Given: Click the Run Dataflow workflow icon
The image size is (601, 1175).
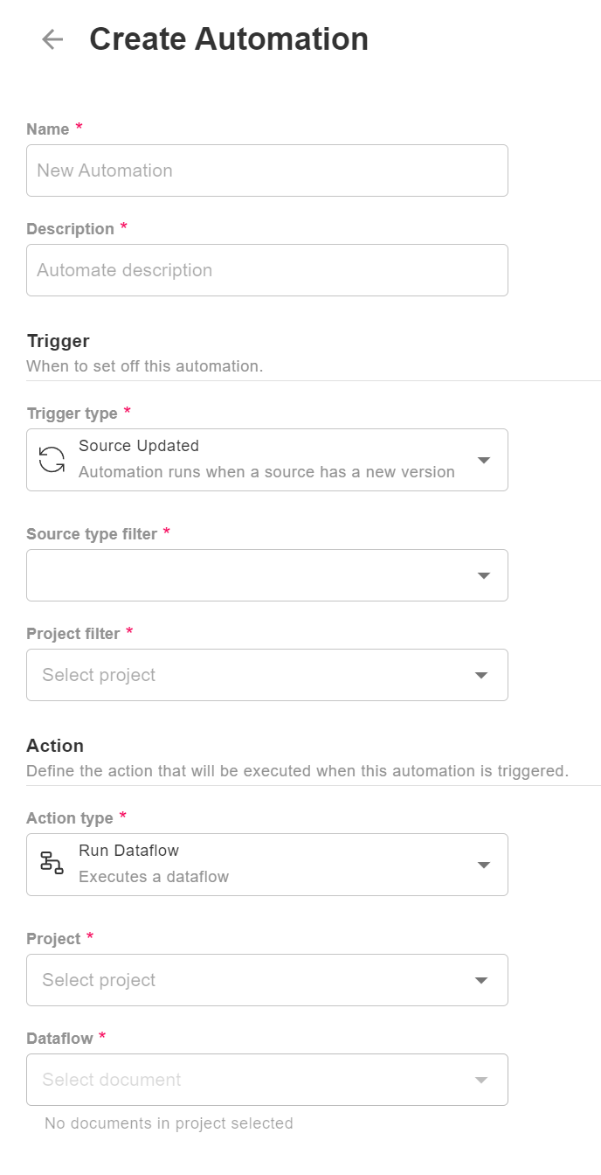Looking at the screenshot, I should click(50, 862).
